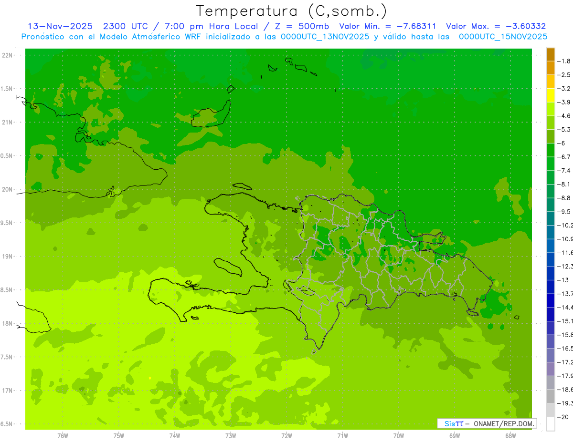Click the '20N' latitude axis label
Screen dimensions: 573x442
(8, 189)
